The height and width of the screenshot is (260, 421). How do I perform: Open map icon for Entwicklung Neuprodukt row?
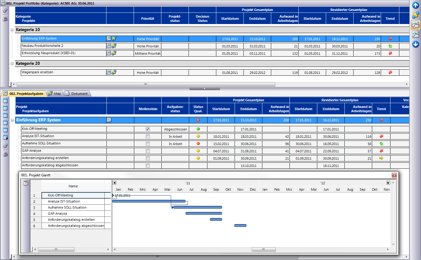[x=114, y=53]
